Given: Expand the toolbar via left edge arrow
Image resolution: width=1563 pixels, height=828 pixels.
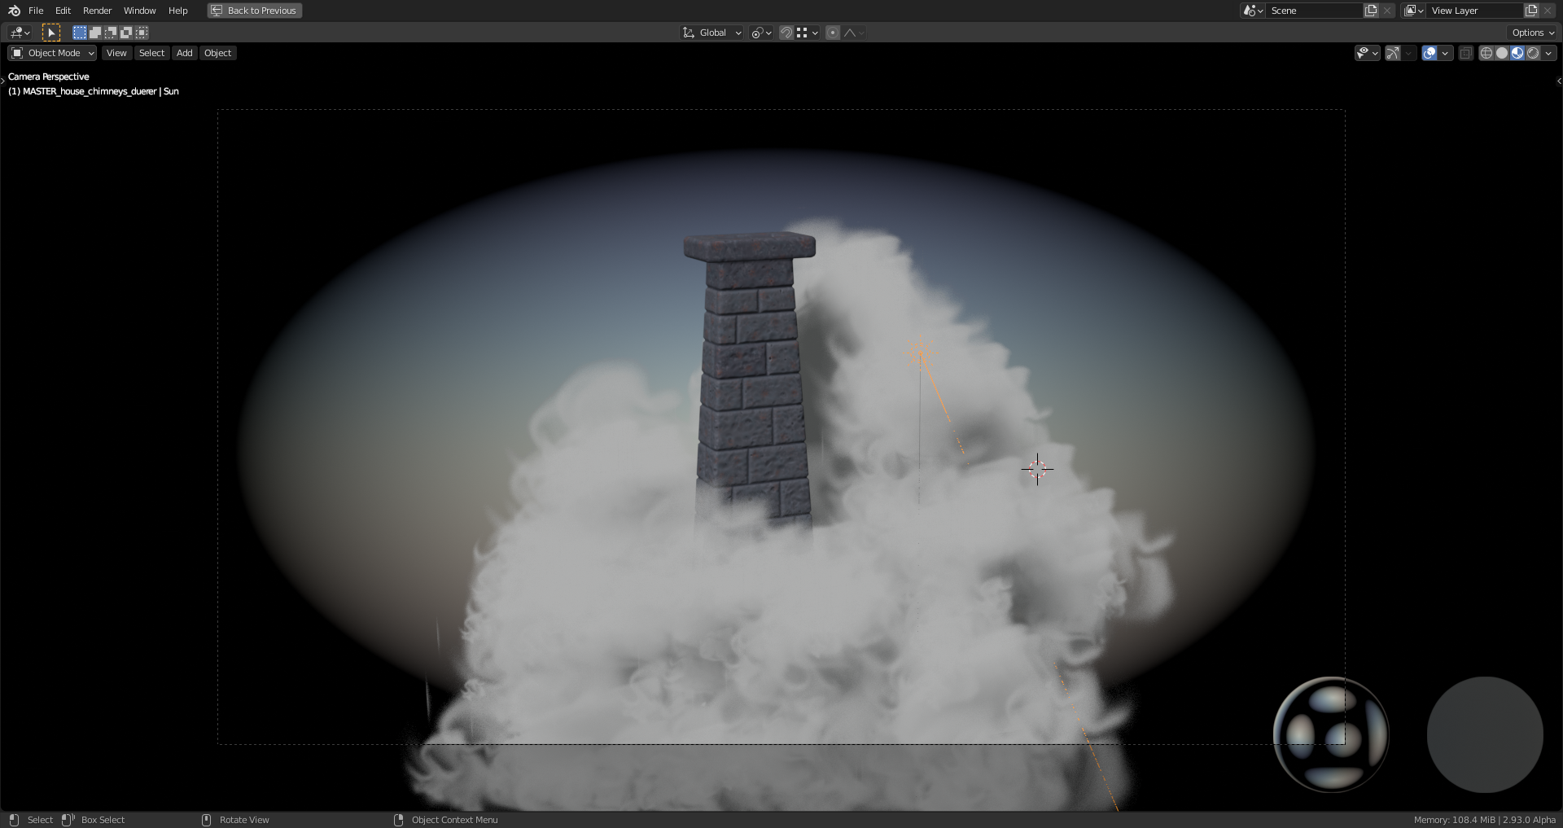Looking at the screenshot, I should pos(3,80).
